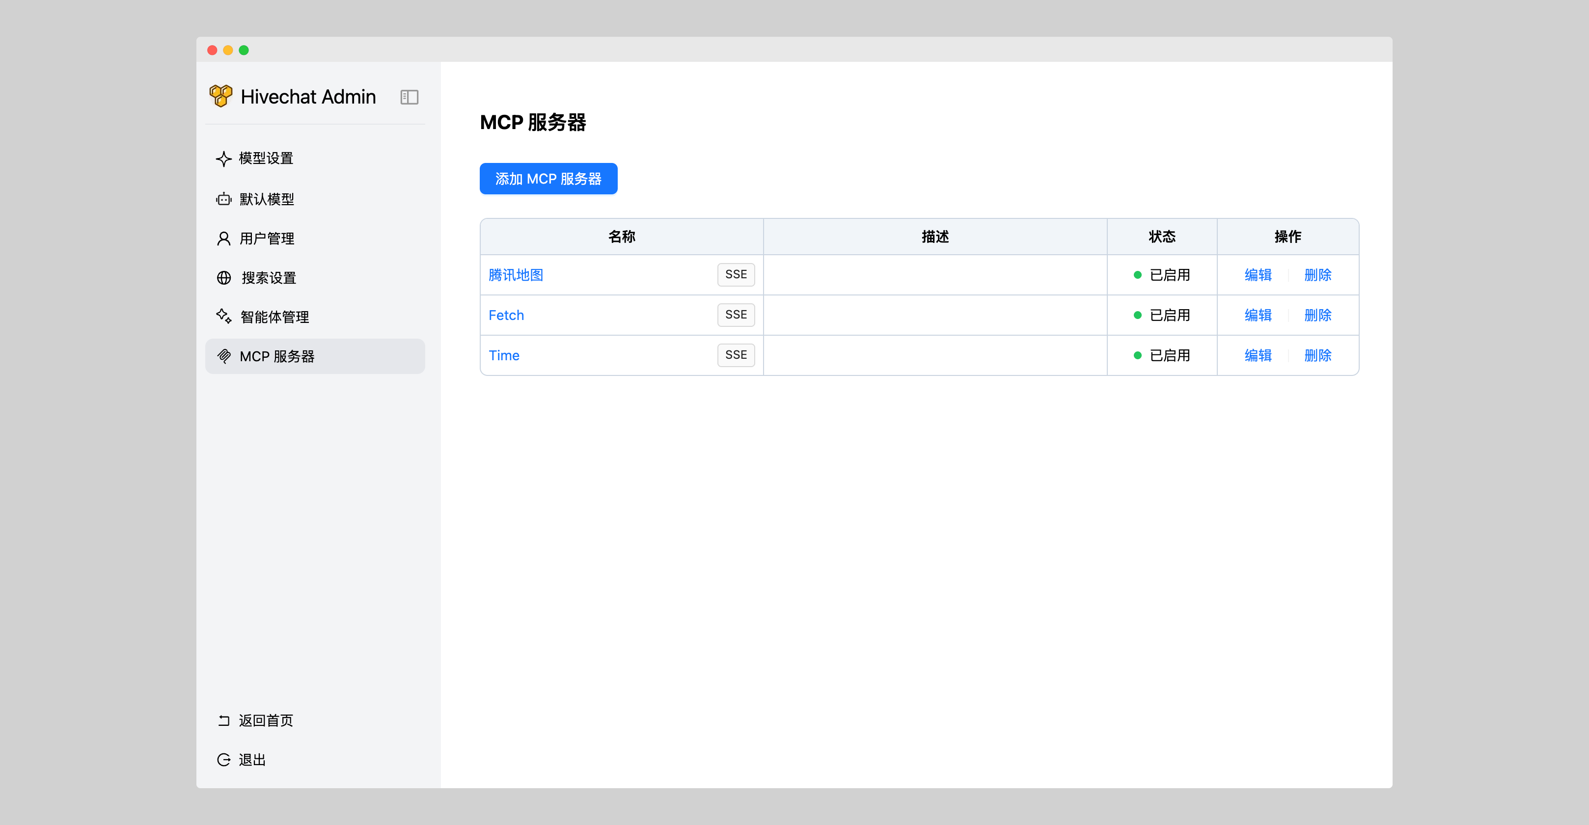Click the MCP 服务器 page heading
Viewport: 1589px width, 825px height.
pos(533,122)
